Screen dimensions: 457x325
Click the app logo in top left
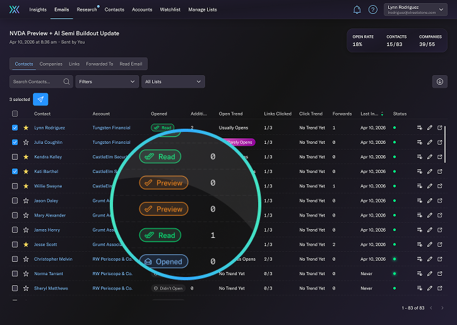15,9
